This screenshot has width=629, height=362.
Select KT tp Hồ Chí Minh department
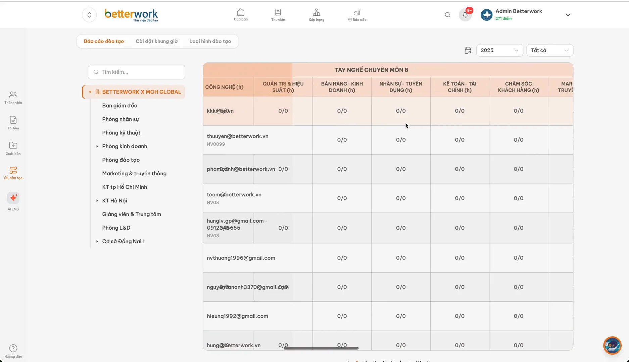coord(125,187)
